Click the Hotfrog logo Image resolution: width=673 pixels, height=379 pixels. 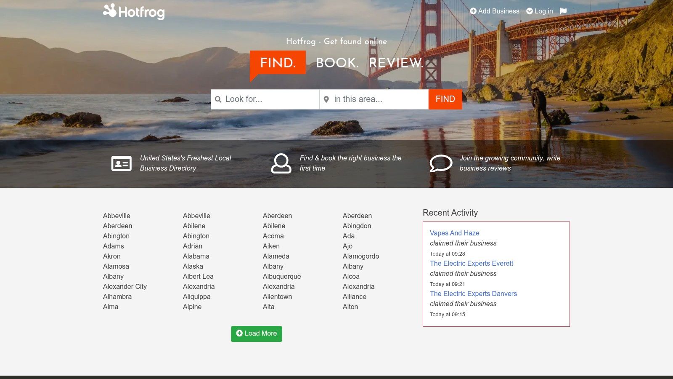pos(134,11)
